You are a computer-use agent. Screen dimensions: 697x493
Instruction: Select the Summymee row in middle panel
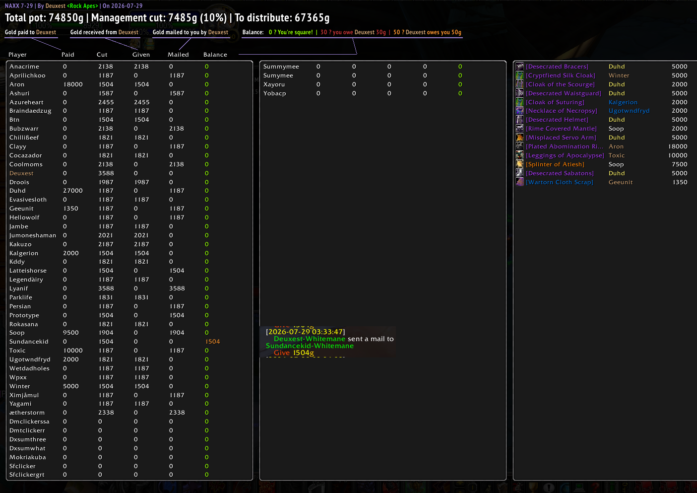pos(383,67)
